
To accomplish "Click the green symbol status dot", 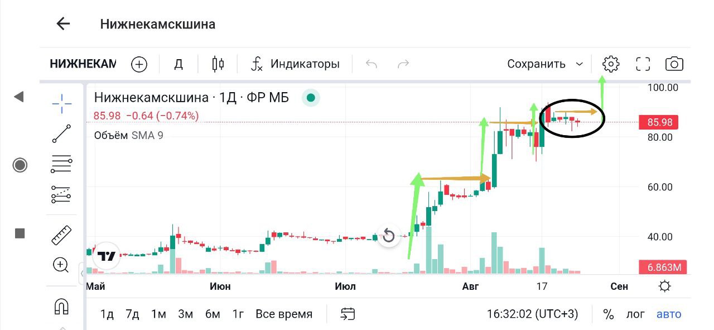I will 311,98.
